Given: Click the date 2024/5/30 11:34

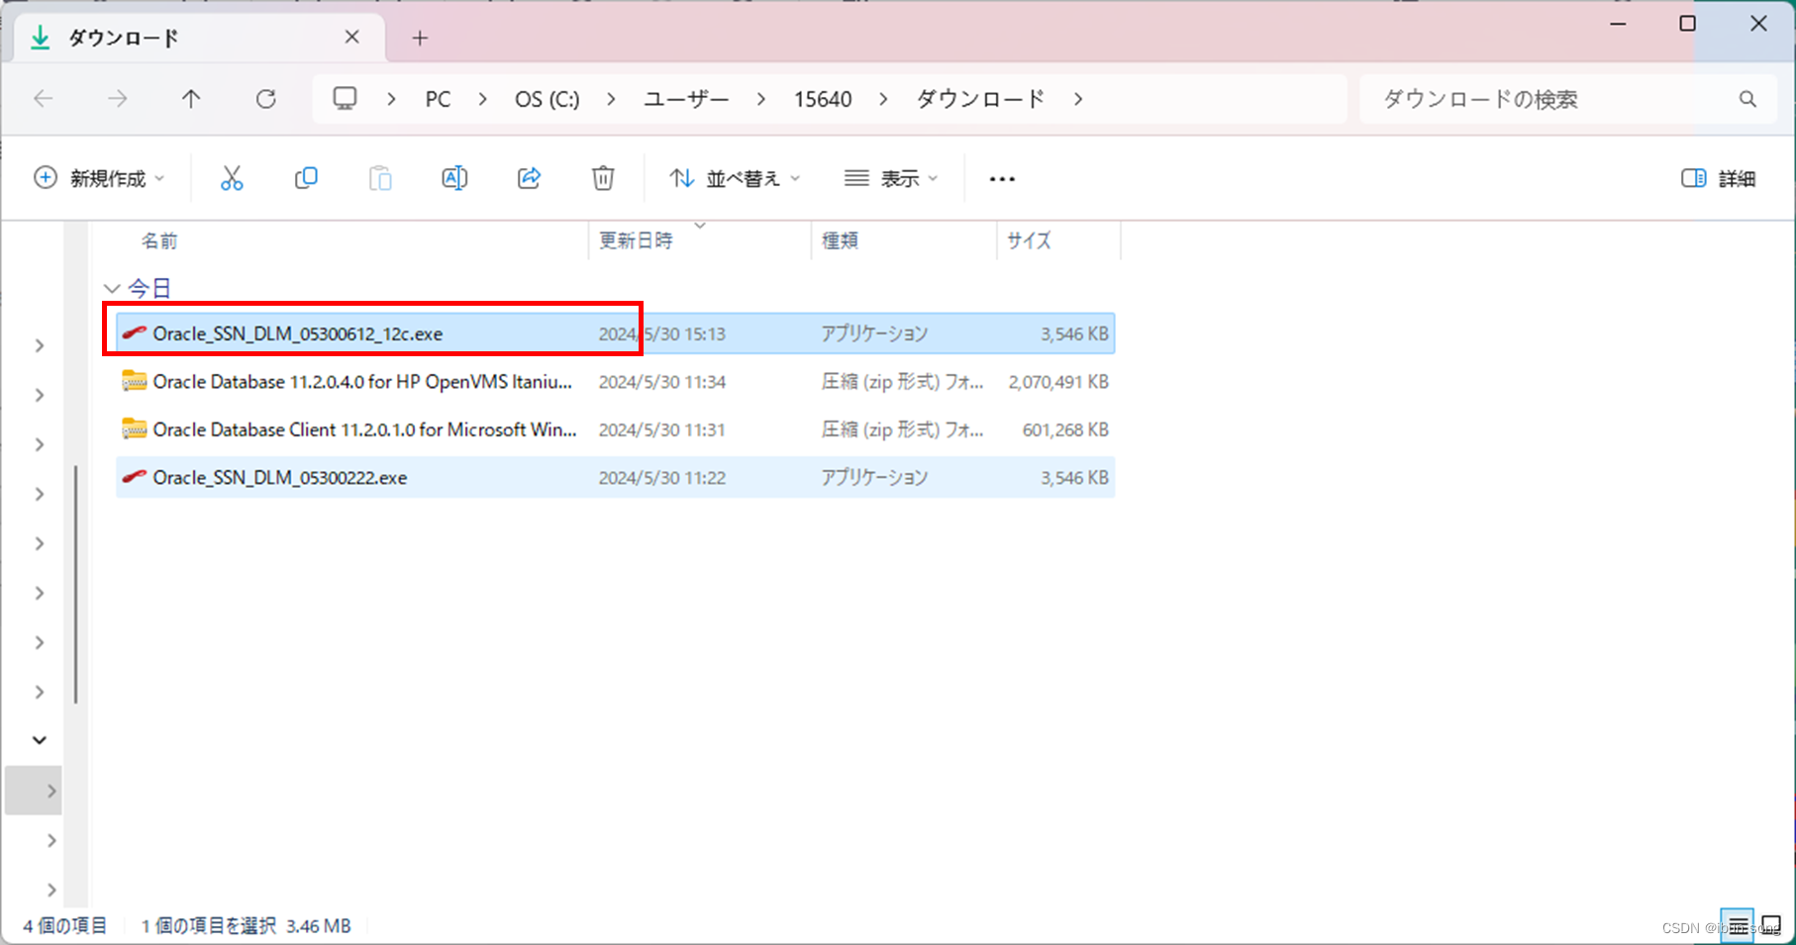Looking at the screenshot, I should click(661, 381).
